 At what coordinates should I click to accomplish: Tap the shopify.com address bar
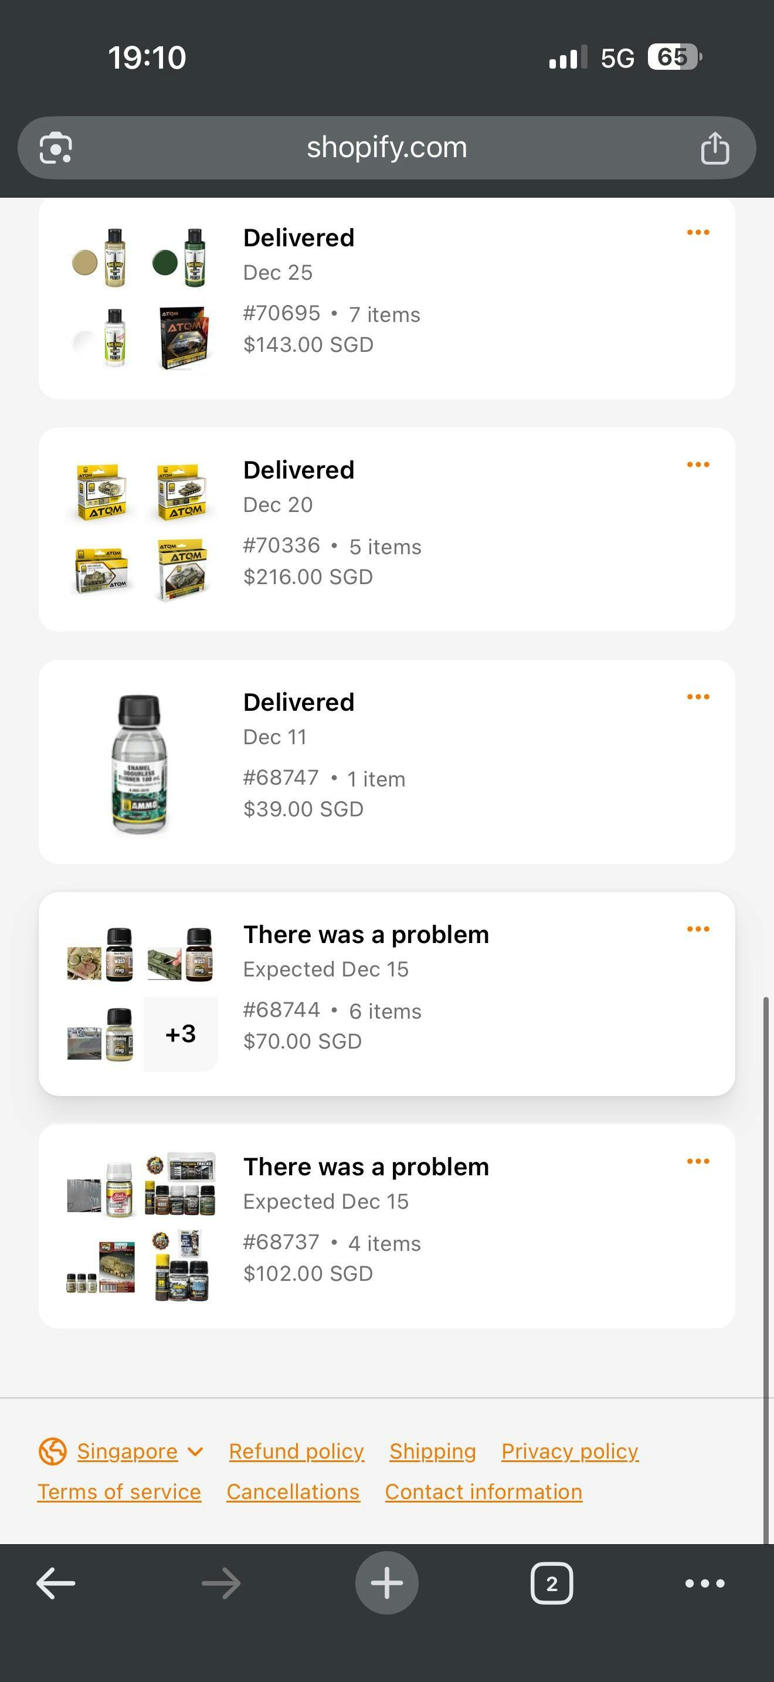point(386,148)
